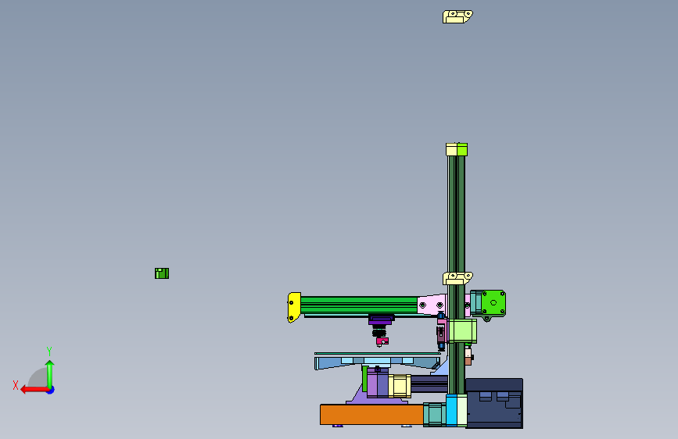This screenshot has height=439, width=678.
Task: Click the red X axis arrow of the triad
Action: [x=34, y=390]
